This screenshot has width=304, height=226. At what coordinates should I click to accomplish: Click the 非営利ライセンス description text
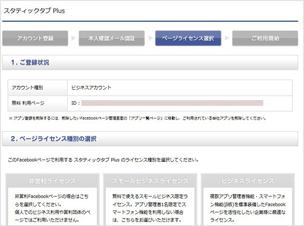pyautogui.click(x=52, y=208)
